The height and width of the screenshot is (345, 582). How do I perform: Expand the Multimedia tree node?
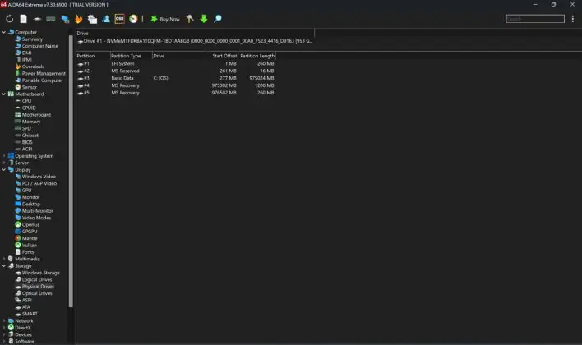4,259
